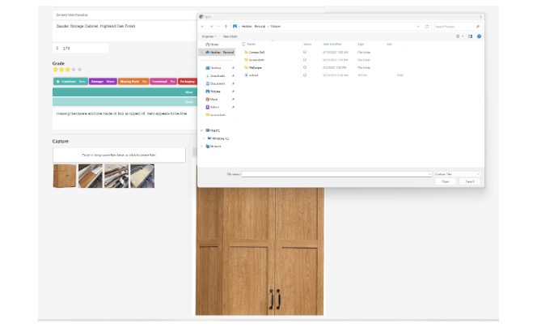The image size is (537, 332).
Task: Select the Camera Roll folder
Action: (254, 53)
